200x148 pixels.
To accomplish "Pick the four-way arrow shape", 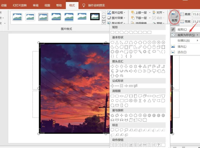I will click(140, 66).
